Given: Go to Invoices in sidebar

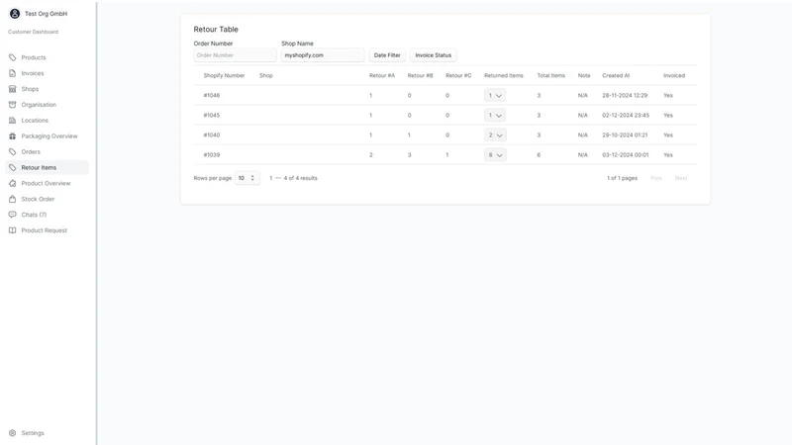Looking at the screenshot, I should [47, 73].
